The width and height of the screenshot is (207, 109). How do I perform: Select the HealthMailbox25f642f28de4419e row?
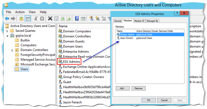tap(87, 92)
